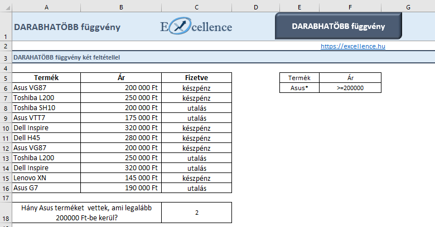Select the >=200000 criteria cell
The height and width of the screenshot is (227, 435).
click(x=350, y=88)
